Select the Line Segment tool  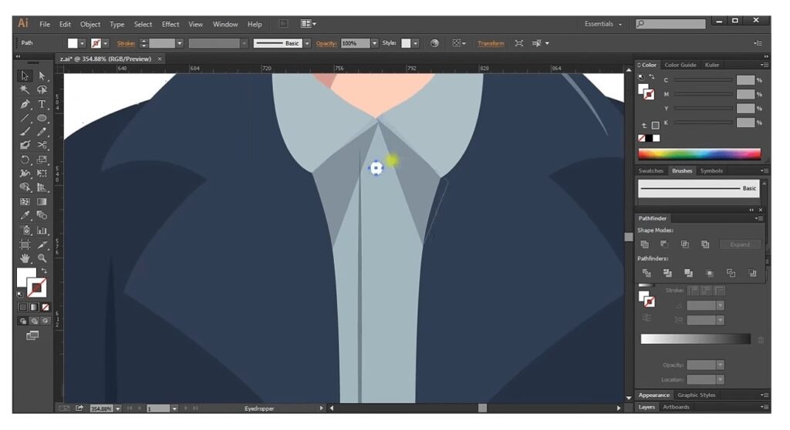click(24, 119)
